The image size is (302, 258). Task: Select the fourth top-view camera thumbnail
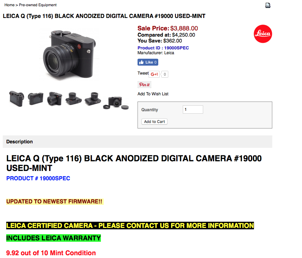coord(73,99)
